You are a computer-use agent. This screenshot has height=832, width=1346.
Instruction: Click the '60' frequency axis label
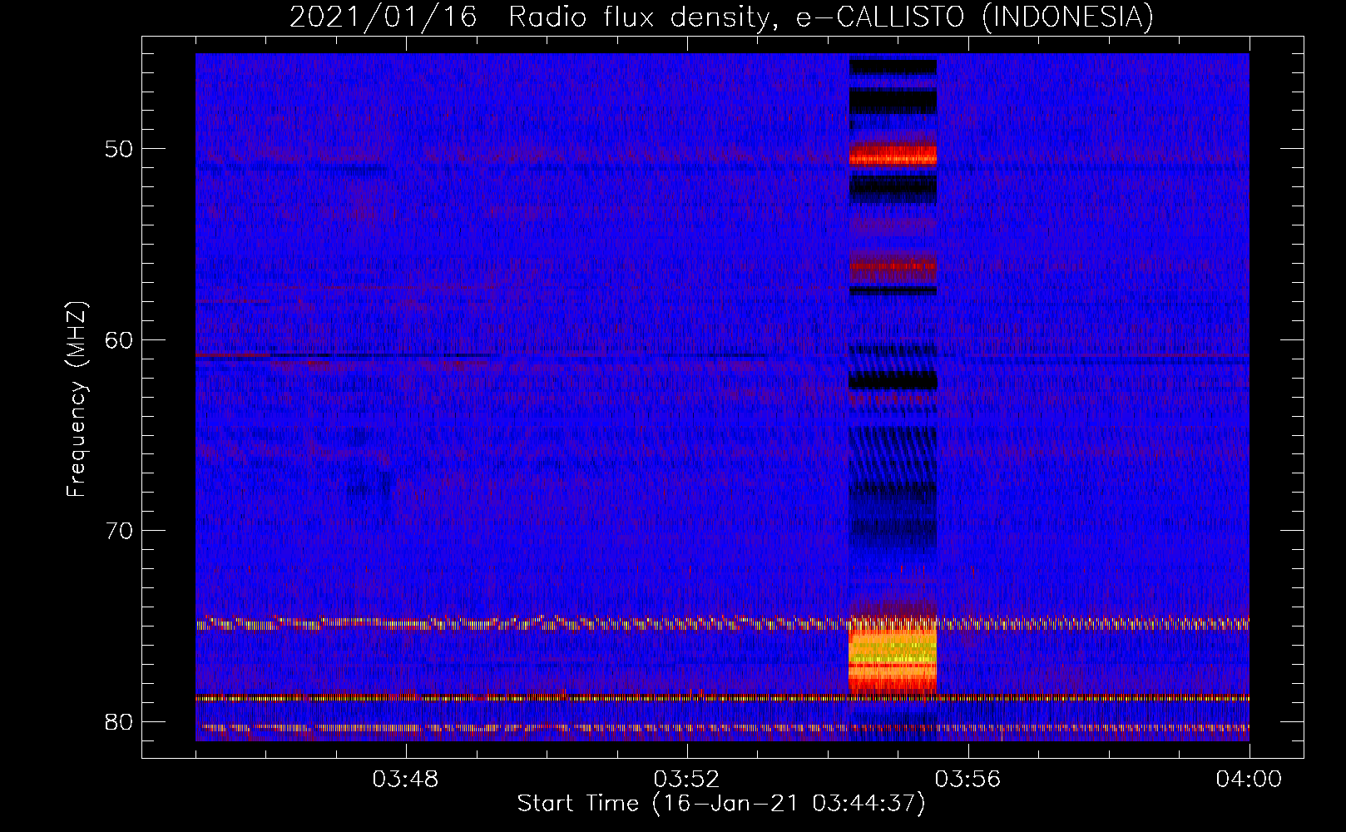click(x=119, y=339)
